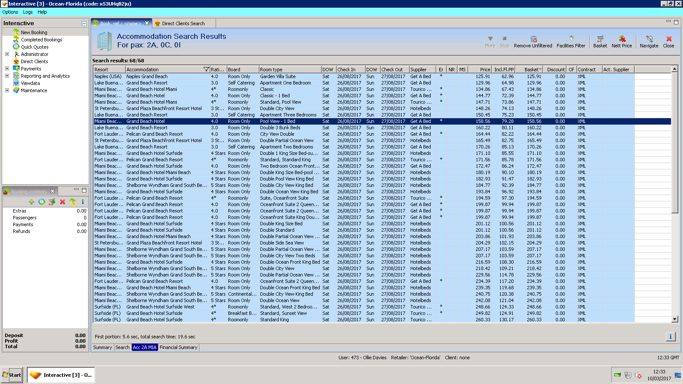
Task: Open the Logs menu
Action: pyautogui.click(x=28, y=12)
